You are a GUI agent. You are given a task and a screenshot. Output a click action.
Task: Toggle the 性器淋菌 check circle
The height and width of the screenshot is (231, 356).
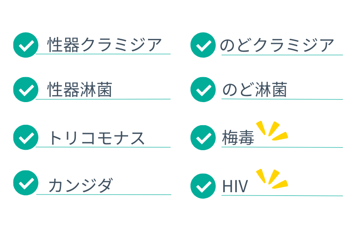(x=25, y=90)
